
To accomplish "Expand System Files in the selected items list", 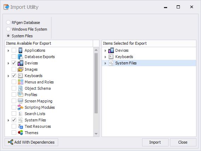I will pos(105,63).
